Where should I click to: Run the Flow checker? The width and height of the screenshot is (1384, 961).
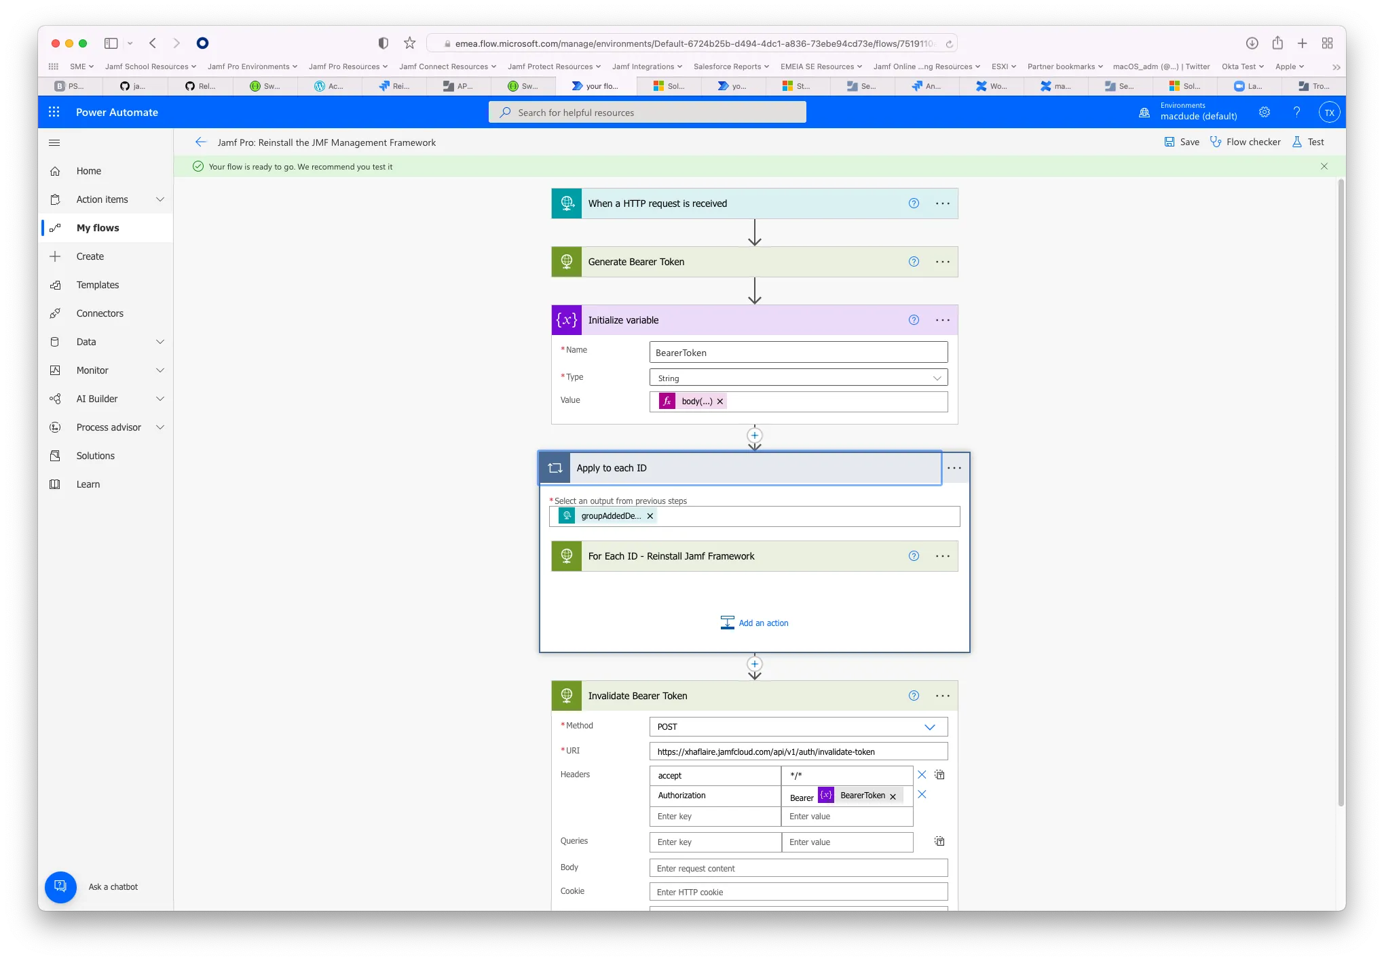1246,142
